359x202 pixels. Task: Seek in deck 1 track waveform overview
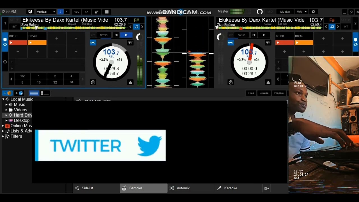point(74,28)
